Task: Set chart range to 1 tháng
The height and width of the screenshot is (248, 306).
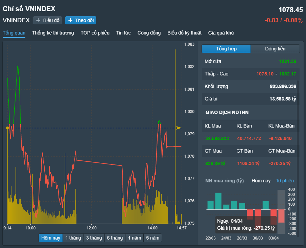Action: (x=73, y=238)
